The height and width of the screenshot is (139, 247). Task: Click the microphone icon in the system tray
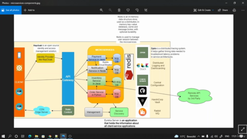207,136
